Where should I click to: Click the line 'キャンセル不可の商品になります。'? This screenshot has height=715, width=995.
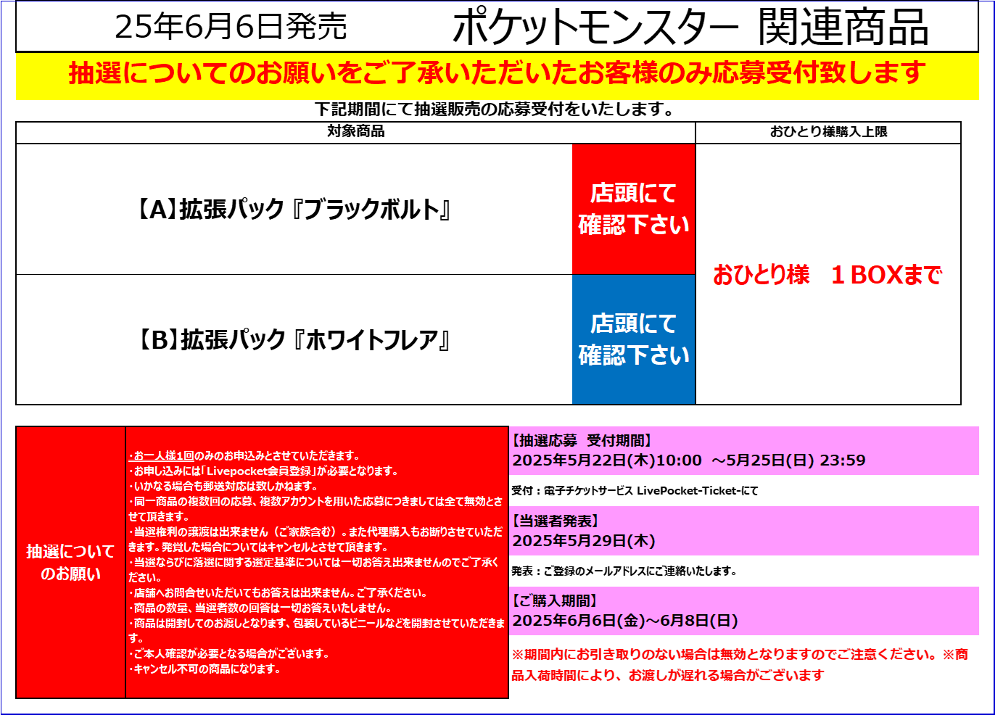[205, 669]
